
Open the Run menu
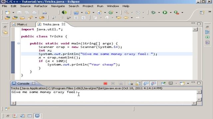[100, 6]
